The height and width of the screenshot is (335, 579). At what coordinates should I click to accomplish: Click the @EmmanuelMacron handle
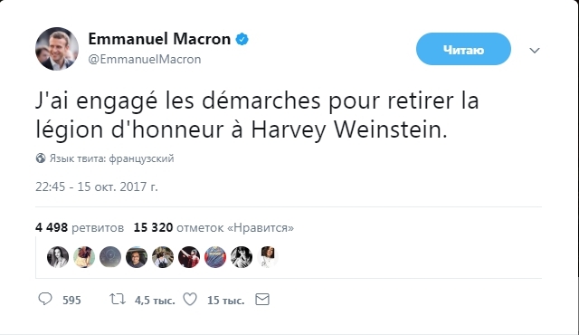point(145,59)
